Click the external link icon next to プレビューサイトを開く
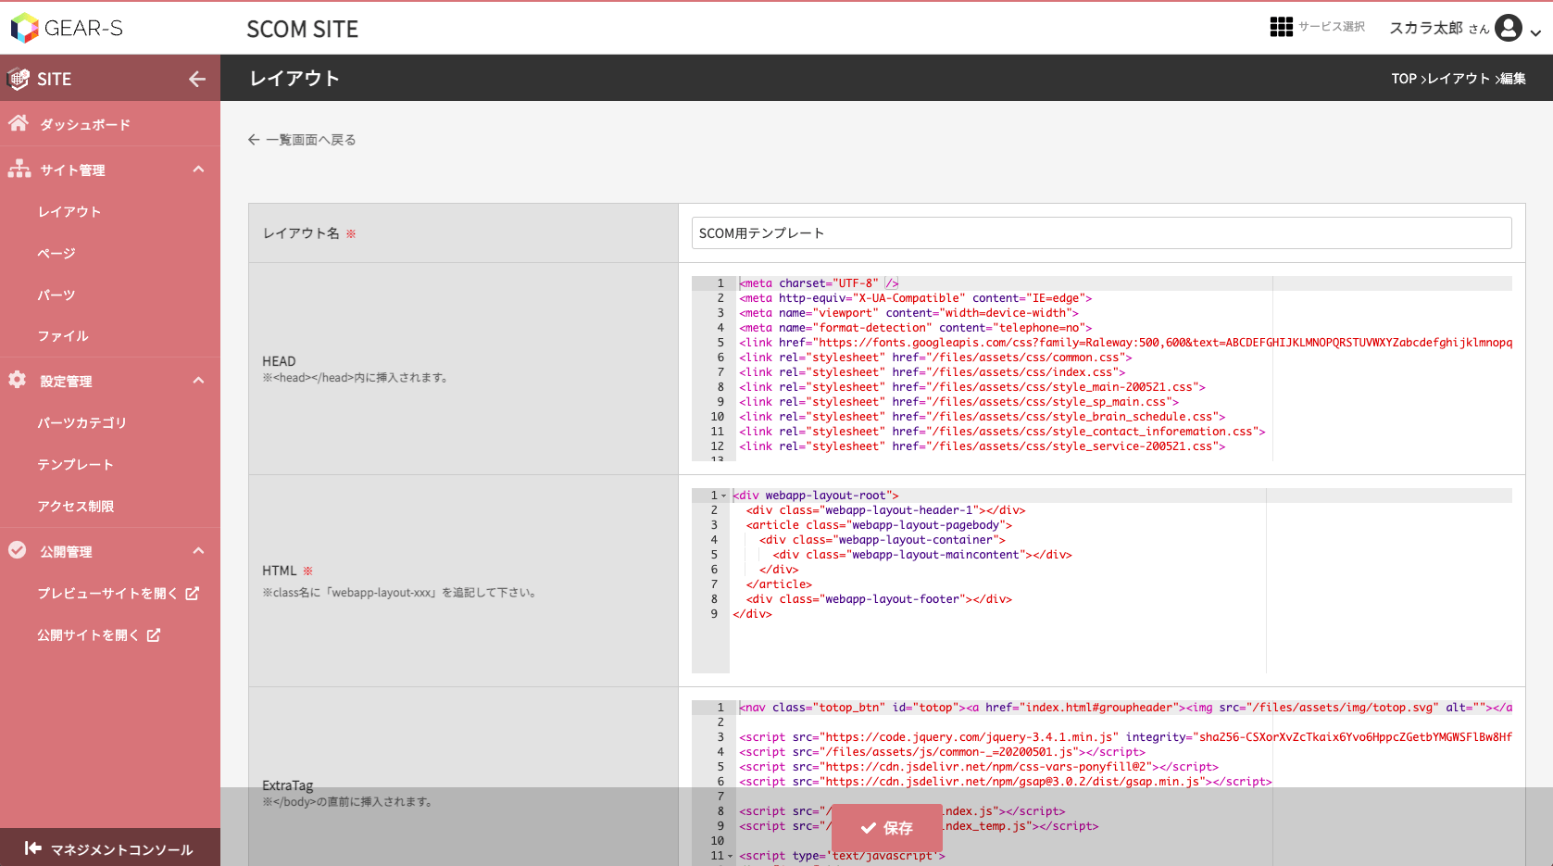Image resolution: width=1553 pixels, height=866 pixels. point(192,594)
